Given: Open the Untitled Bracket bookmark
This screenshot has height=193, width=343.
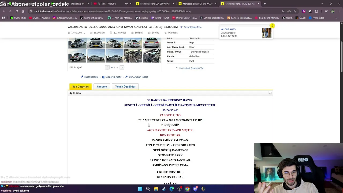Looking at the screenshot, I should click(212, 18).
